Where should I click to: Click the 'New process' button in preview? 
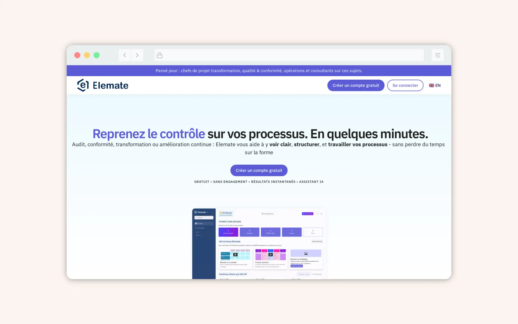[308, 214]
